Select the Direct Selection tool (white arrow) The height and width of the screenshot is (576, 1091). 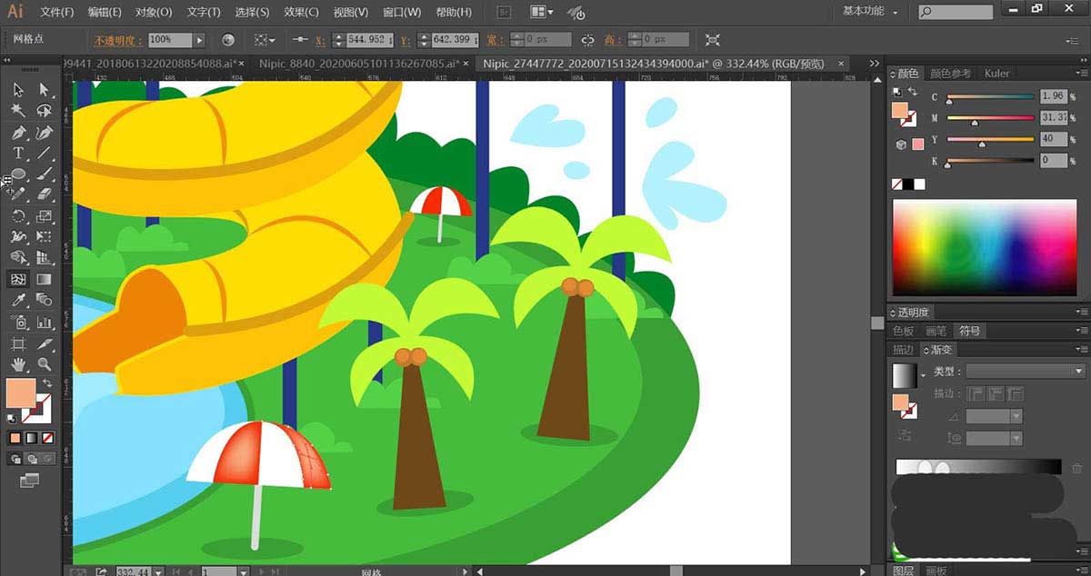pyautogui.click(x=44, y=89)
